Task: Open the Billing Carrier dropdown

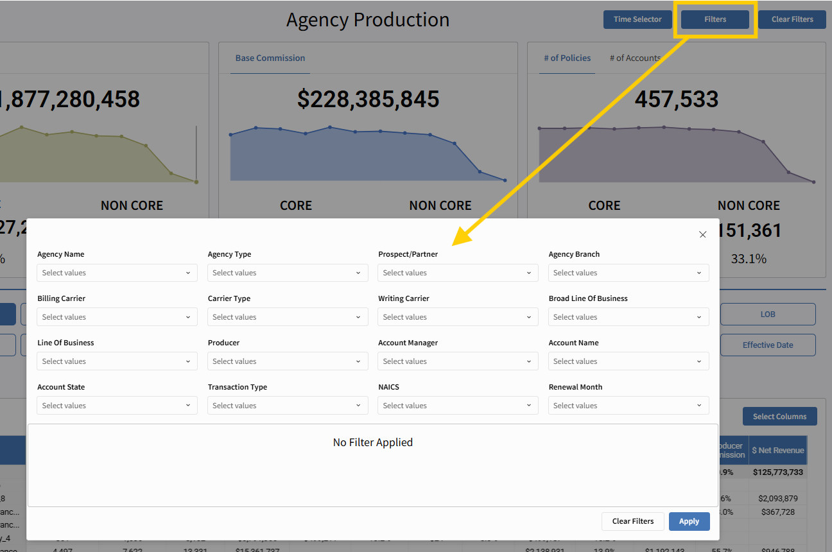Action: pyautogui.click(x=117, y=317)
